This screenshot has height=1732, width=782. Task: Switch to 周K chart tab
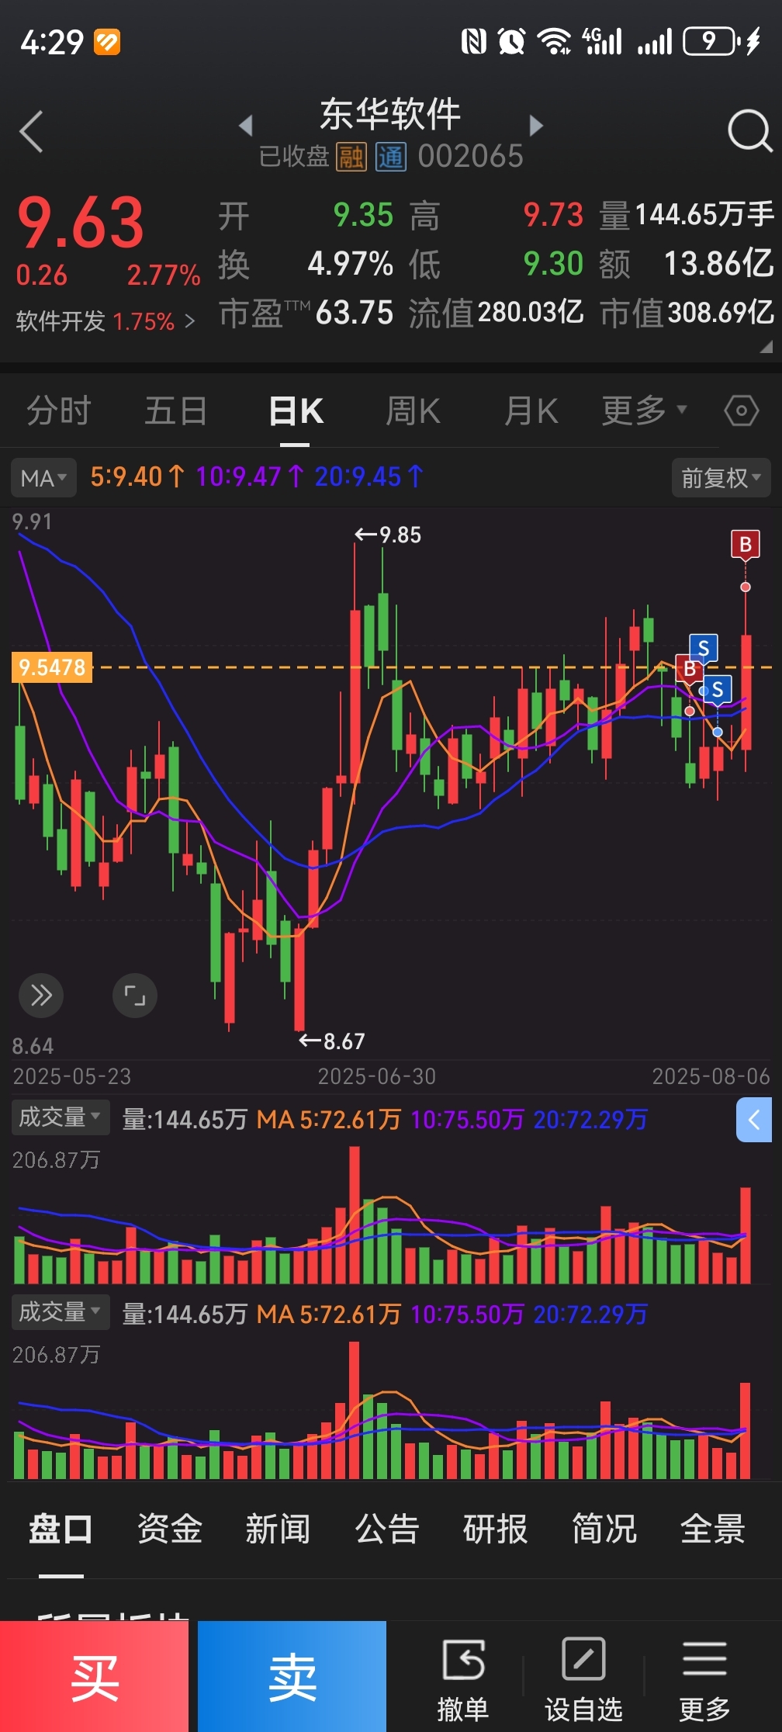(413, 410)
